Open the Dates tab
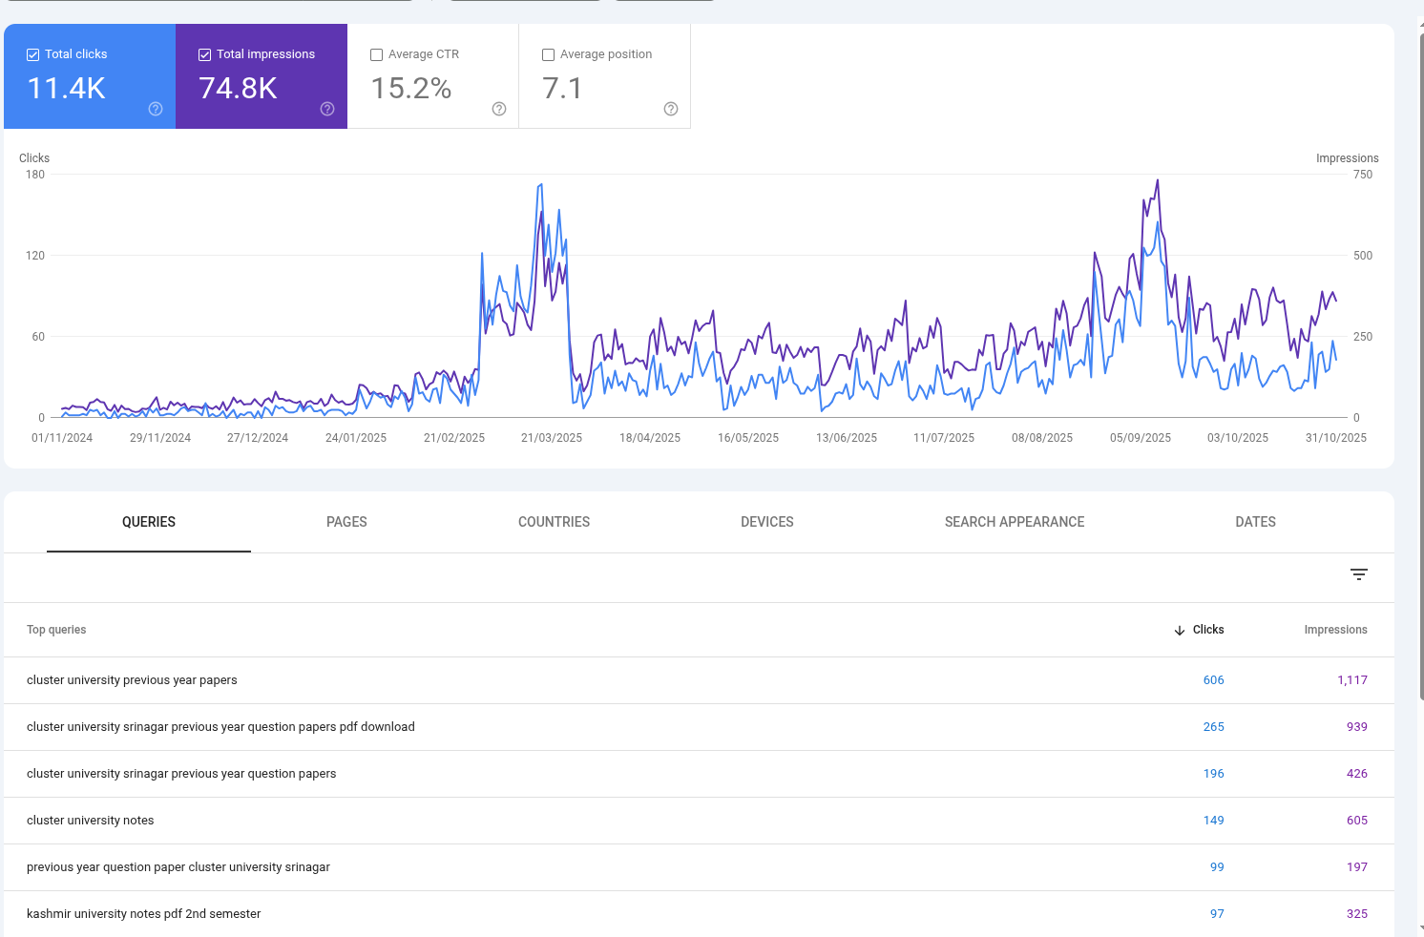 pos(1255,522)
